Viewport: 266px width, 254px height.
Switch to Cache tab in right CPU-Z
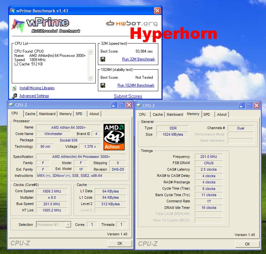(x=158, y=114)
